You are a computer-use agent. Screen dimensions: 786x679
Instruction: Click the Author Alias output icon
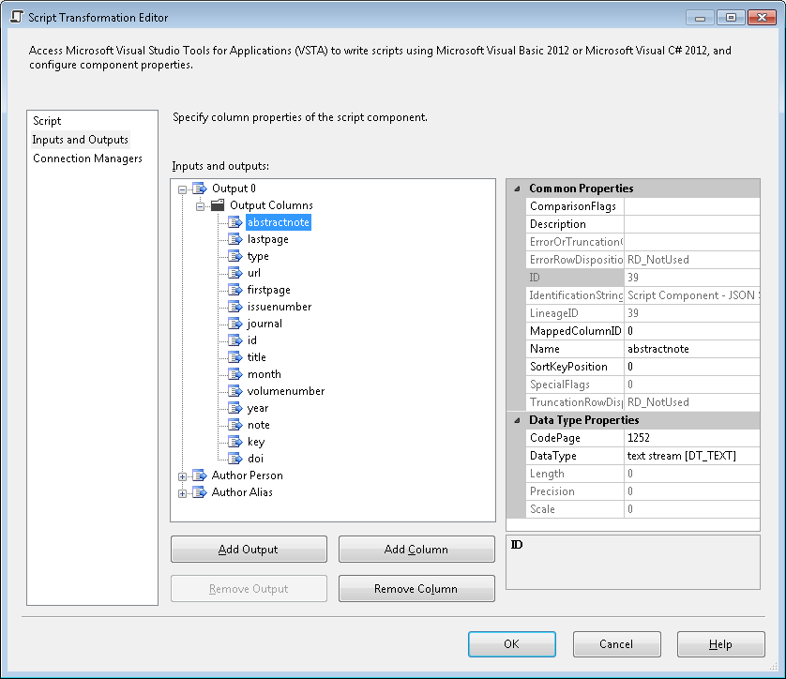[x=200, y=492]
